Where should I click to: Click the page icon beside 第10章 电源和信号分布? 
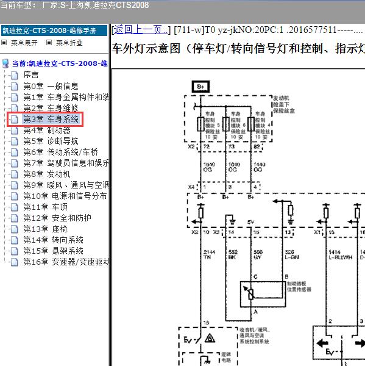[15, 196]
